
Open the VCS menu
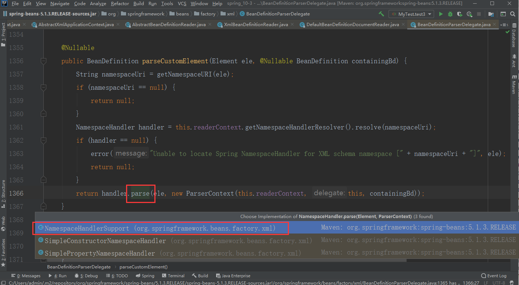point(182,4)
